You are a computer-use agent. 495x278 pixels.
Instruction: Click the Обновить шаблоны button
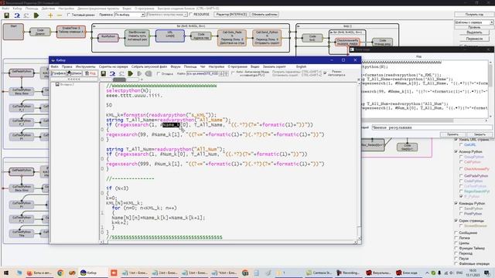point(265,15)
